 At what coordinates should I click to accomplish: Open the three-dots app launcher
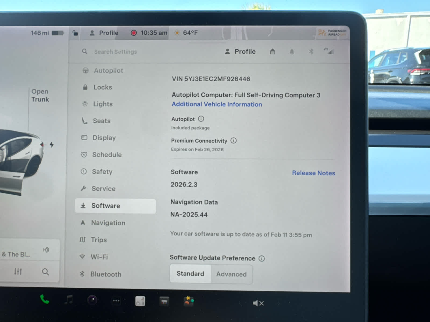pyautogui.click(x=116, y=301)
